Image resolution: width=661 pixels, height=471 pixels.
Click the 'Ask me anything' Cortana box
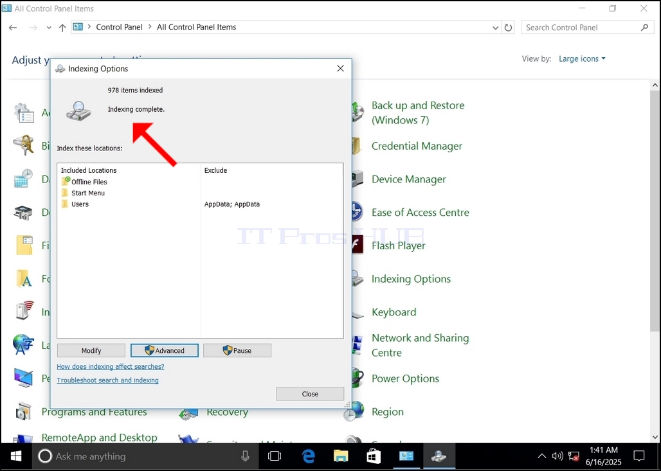coord(146,456)
